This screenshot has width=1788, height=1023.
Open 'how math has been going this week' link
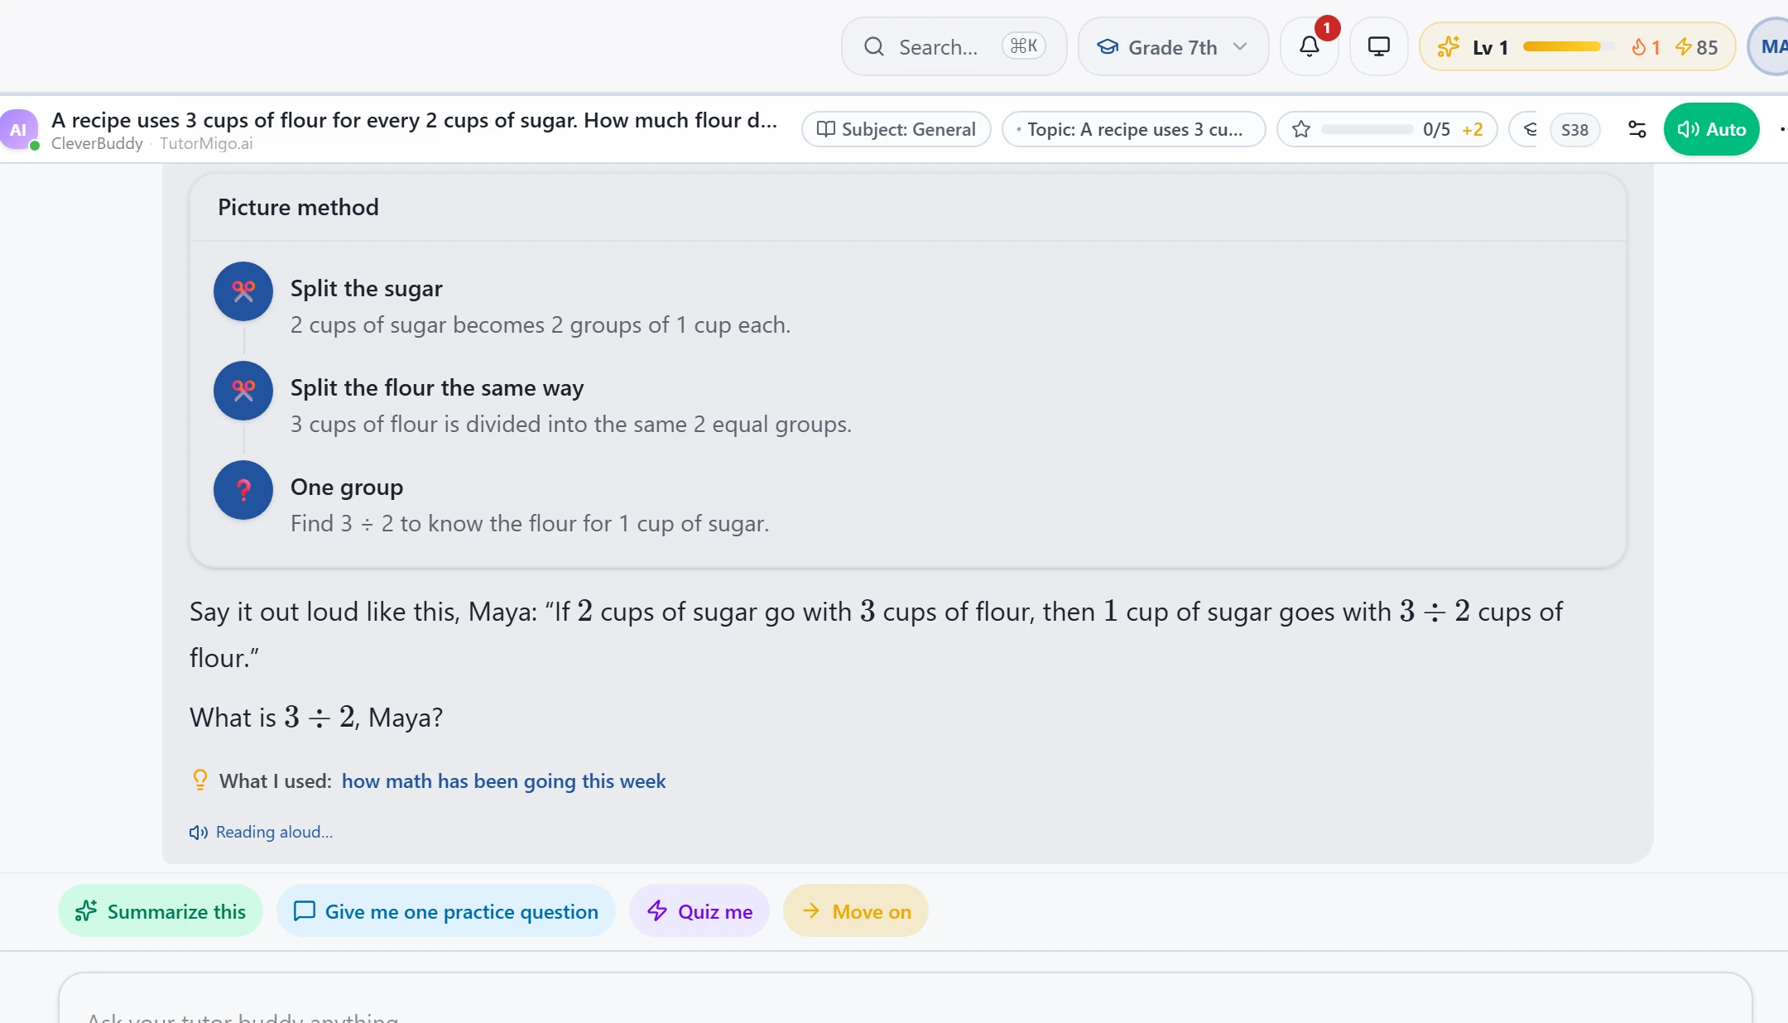503,780
